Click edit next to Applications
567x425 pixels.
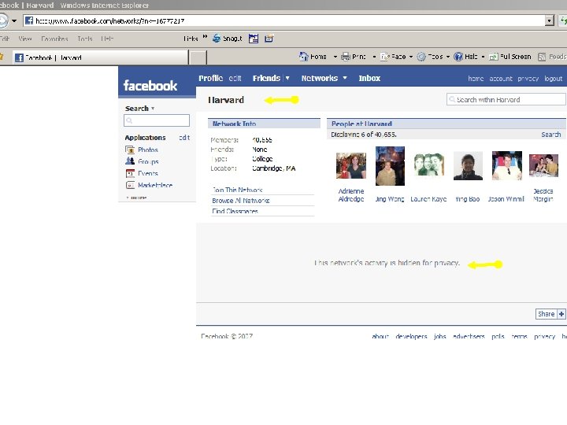pyautogui.click(x=184, y=138)
